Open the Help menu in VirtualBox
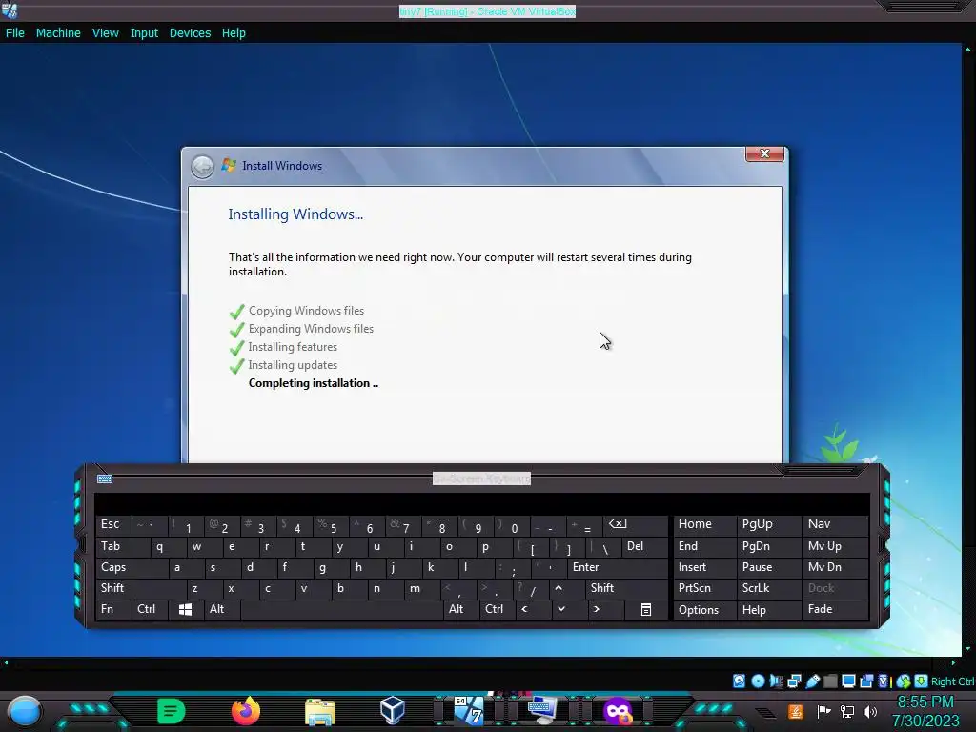The height and width of the screenshot is (732, 976). click(234, 33)
